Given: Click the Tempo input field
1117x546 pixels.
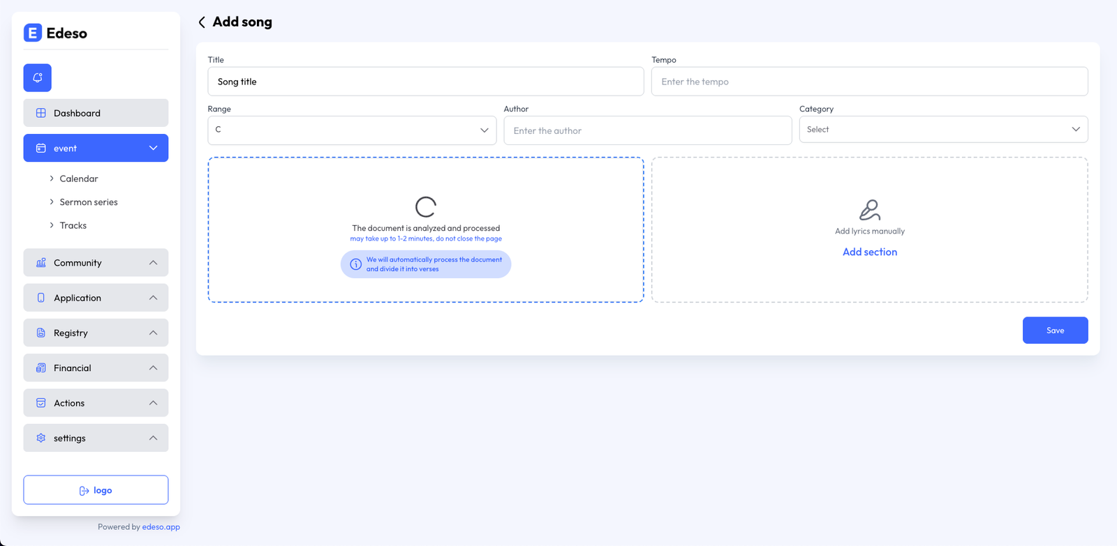Looking at the screenshot, I should [x=869, y=82].
